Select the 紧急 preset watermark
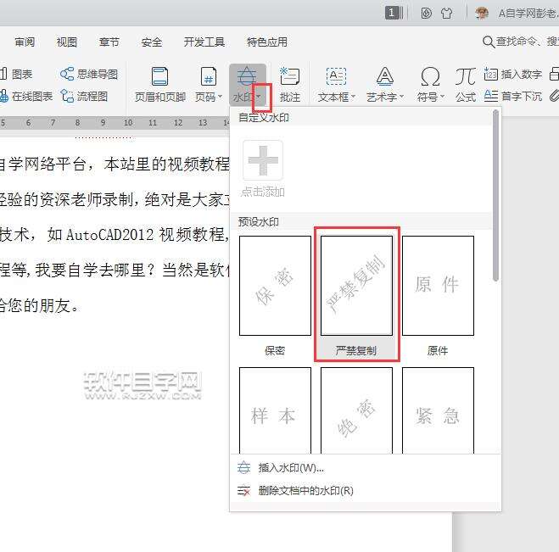The width and height of the screenshot is (559, 552). [x=438, y=410]
